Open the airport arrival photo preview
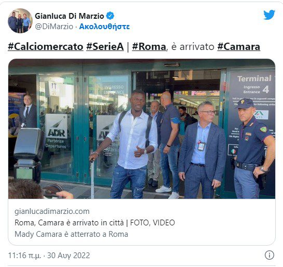Image resolution: width=283 pixels, height=267 pixels. [142, 129]
